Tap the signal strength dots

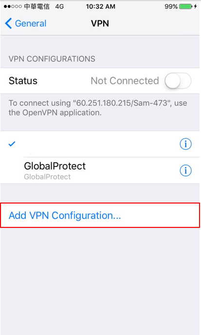[x=13, y=6]
